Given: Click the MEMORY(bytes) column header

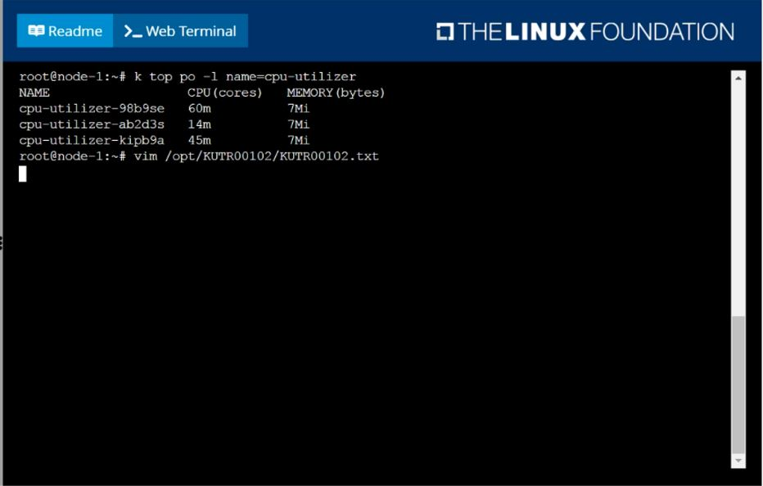Looking at the screenshot, I should [336, 93].
